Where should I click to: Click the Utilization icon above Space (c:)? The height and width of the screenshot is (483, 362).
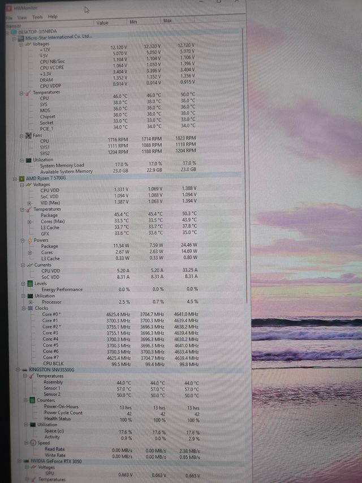click(33, 425)
